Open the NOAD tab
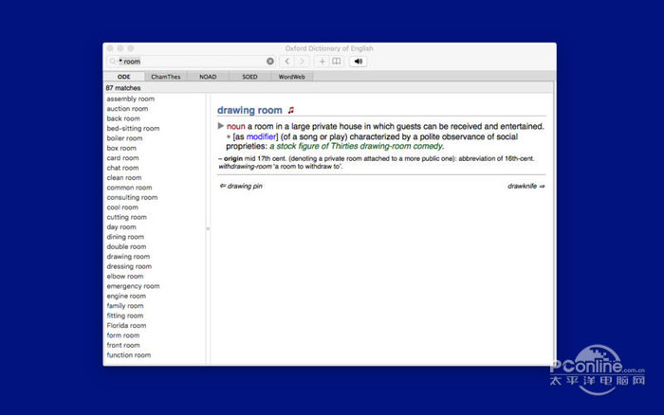This screenshot has height=415, width=664. click(208, 77)
